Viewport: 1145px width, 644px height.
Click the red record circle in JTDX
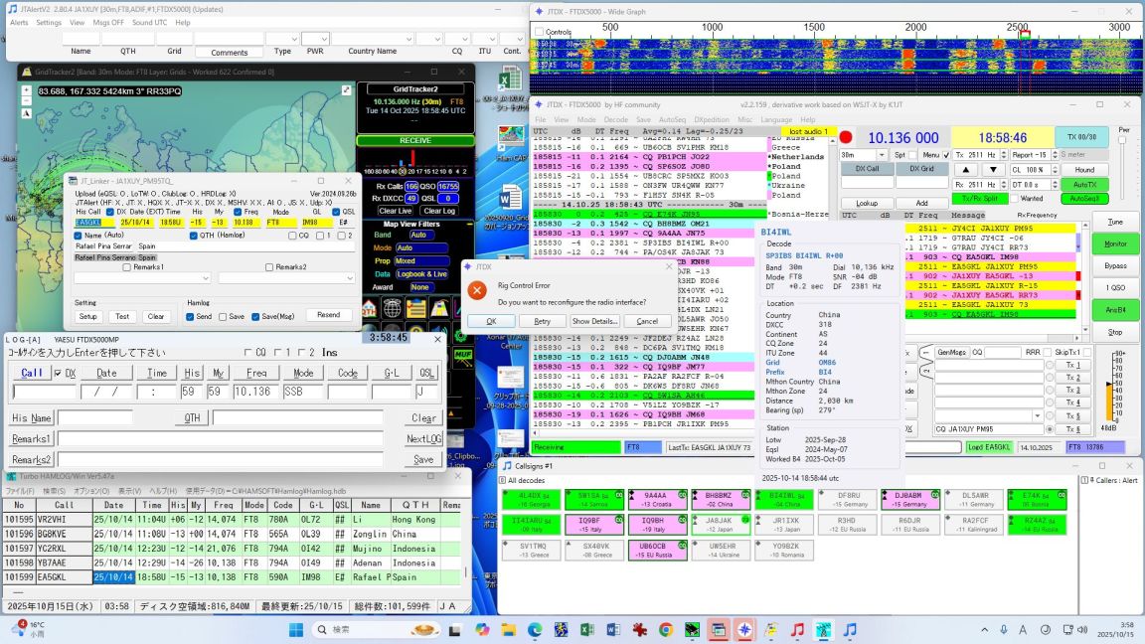(x=846, y=138)
